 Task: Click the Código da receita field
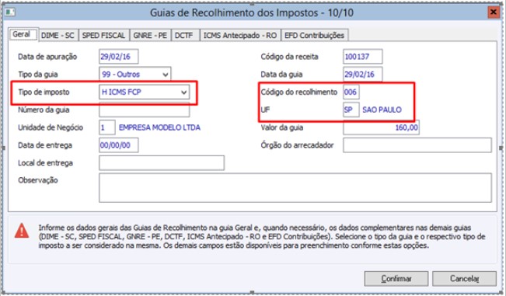click(363, 57)
